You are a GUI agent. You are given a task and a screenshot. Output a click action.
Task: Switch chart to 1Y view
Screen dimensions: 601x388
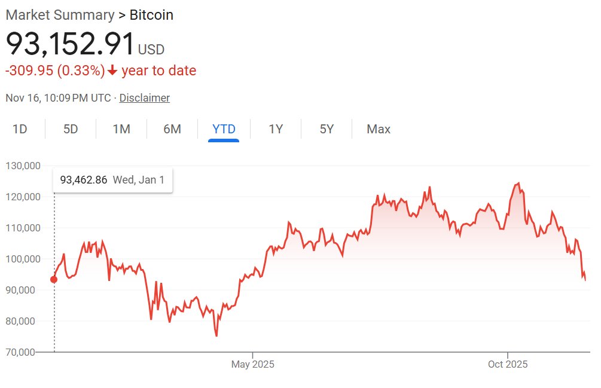click(x=275, y=129)
